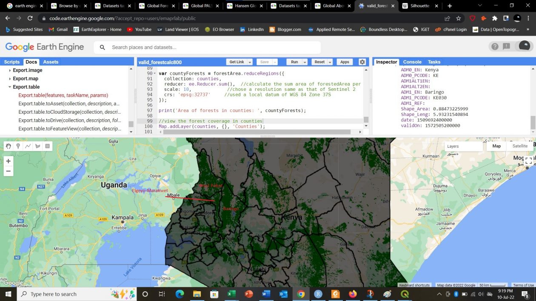Click the Apps button

(345, 62)
